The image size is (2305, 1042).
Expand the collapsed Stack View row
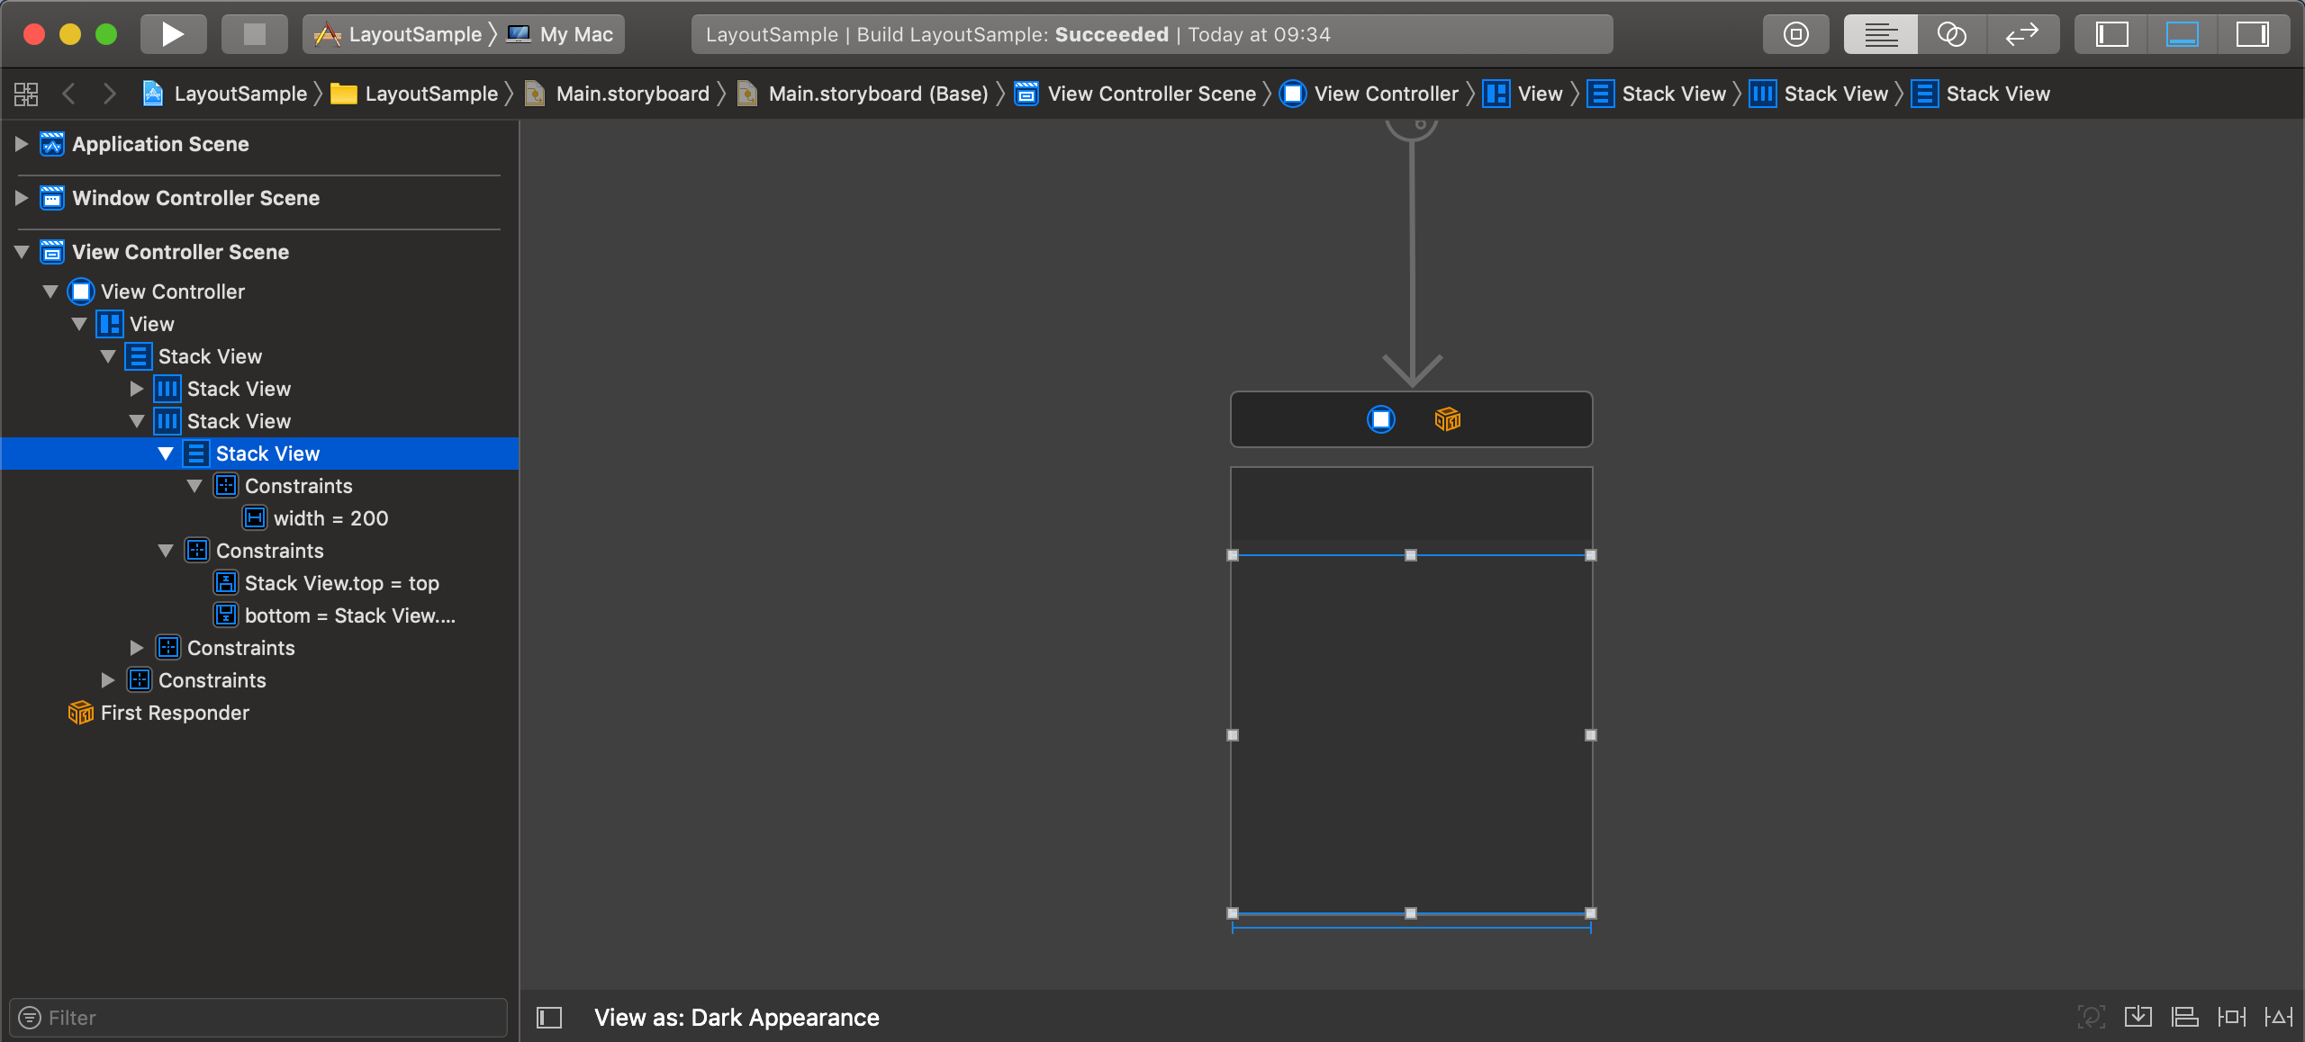137,389
